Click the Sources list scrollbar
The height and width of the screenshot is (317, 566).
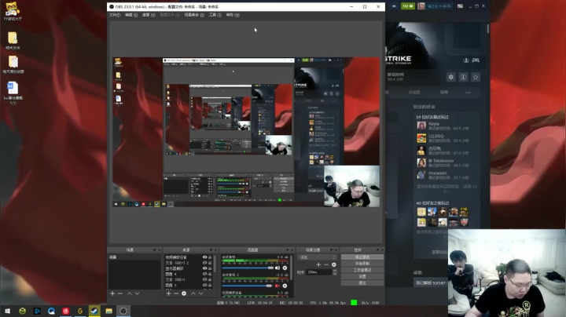pyautogui.click(x=215, y=264)
